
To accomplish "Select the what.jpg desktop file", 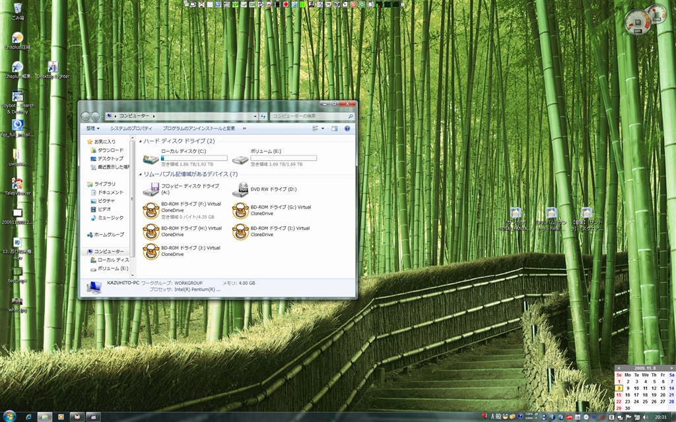I will [18, 305].
